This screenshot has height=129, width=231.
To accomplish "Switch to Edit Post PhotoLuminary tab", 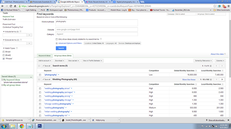I will (15, 2).
